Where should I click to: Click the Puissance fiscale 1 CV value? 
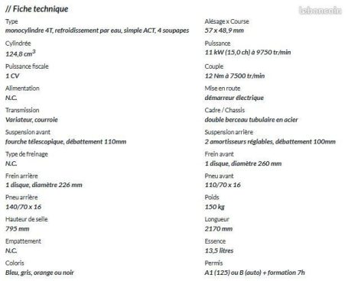[12, 76]
